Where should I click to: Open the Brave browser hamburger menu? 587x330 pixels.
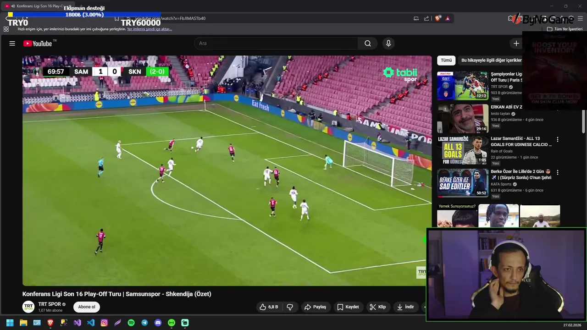[580, 18]
